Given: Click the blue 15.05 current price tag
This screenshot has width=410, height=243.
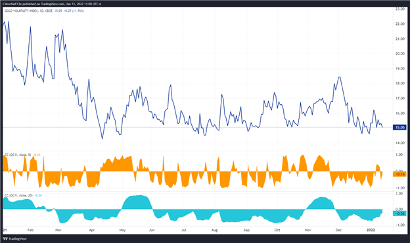Looking at the screenshot, I should tap(399, 127).
